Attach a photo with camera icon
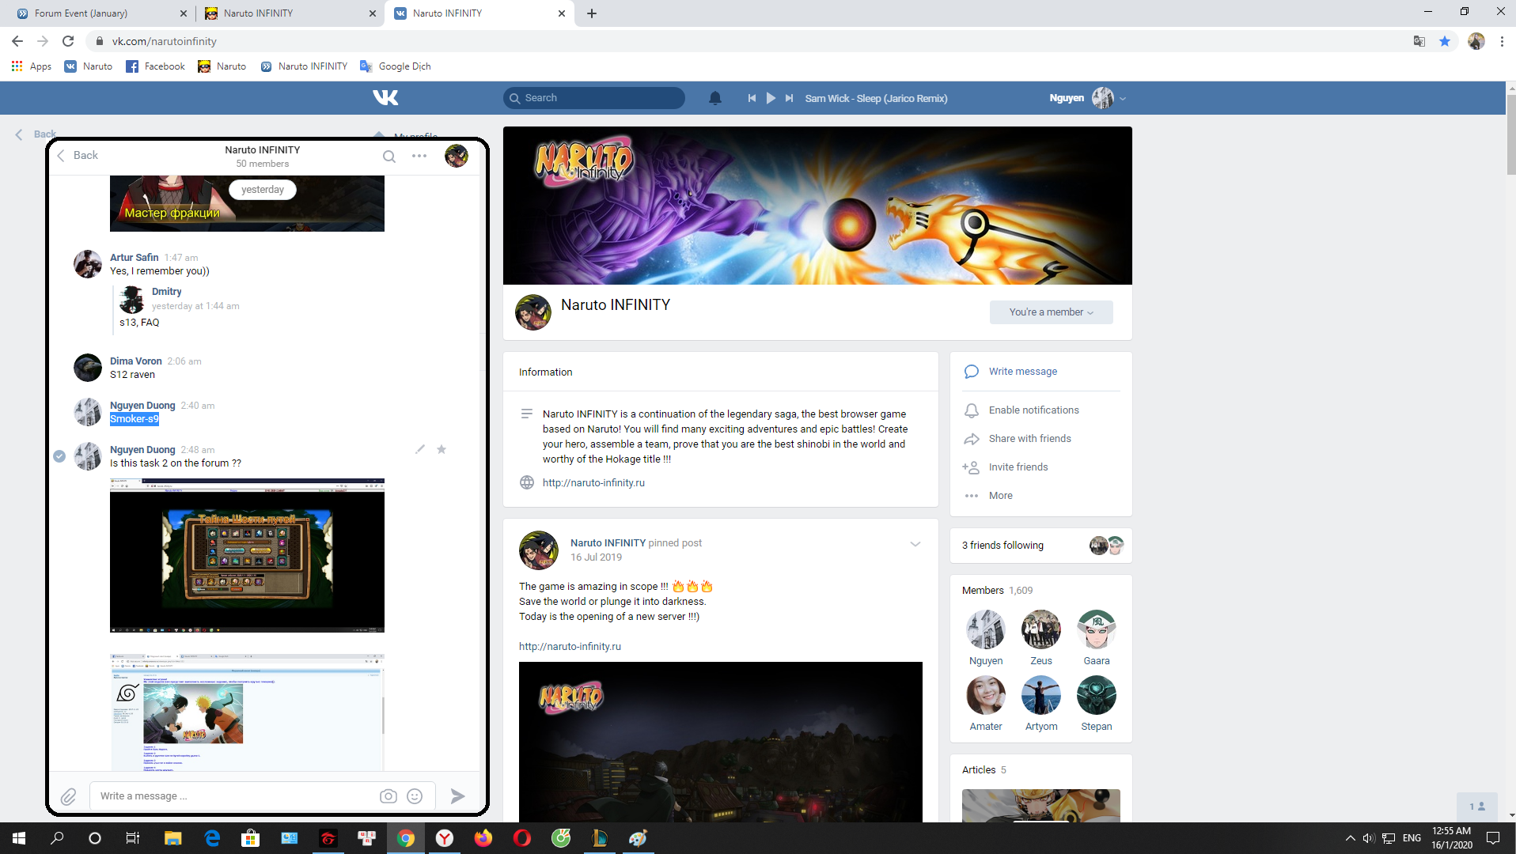 [x=388, y=796]
